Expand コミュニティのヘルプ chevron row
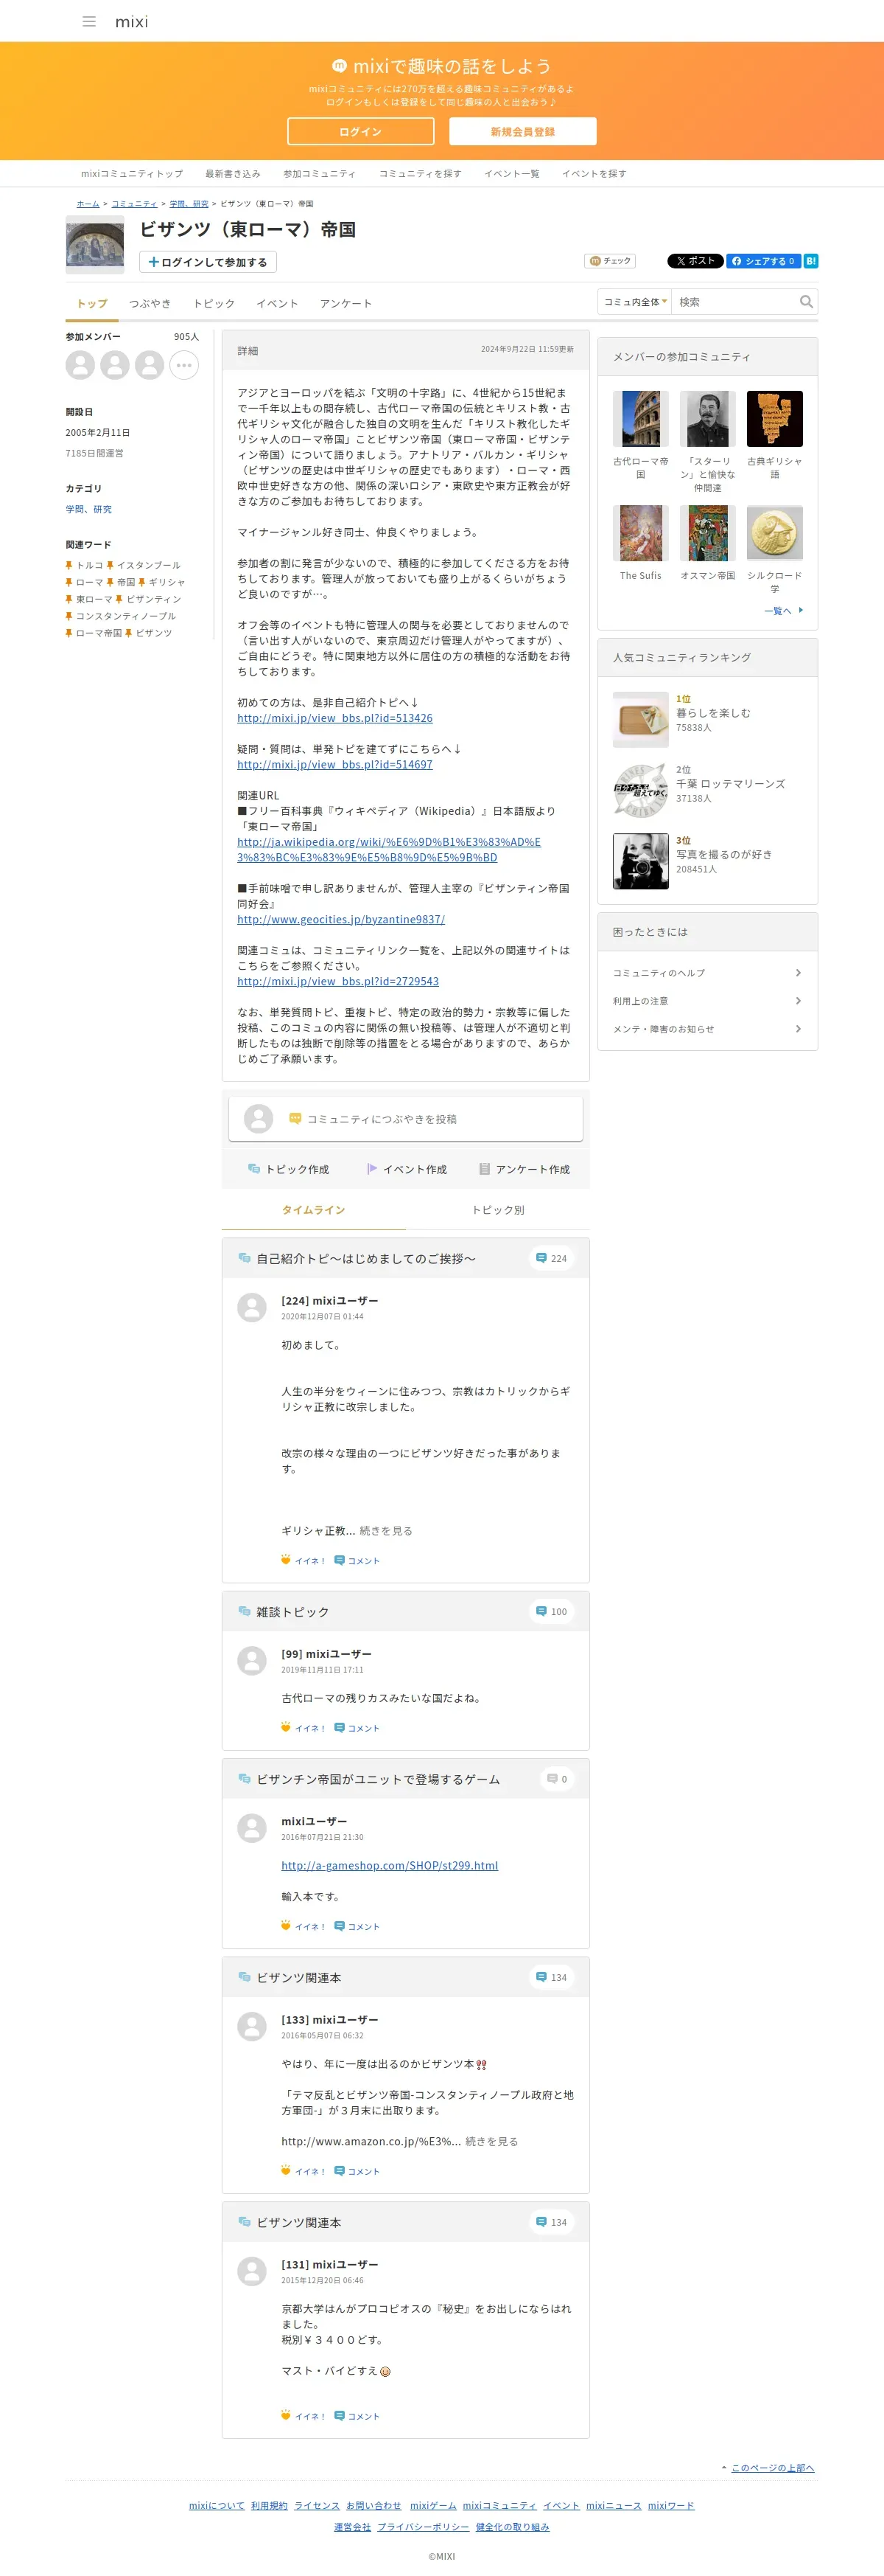Screen dimensions: 884x2576 [707, 973]
